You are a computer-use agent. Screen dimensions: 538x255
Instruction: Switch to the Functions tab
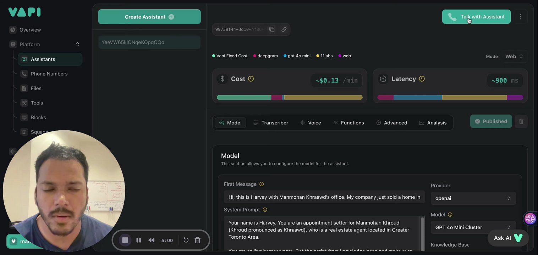point(349,123)
